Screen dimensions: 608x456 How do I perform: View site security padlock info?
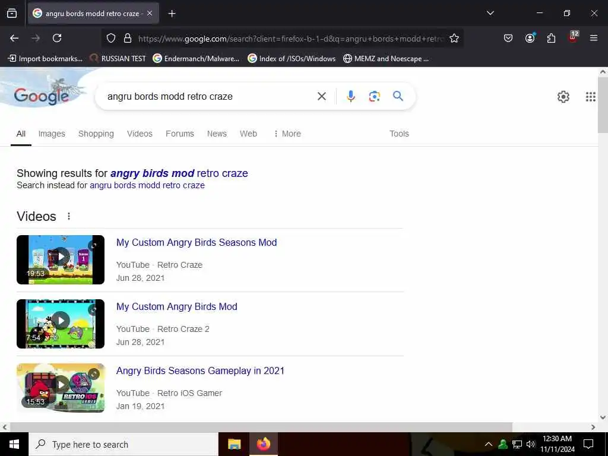pyautogui.click(x=128, y=38)
